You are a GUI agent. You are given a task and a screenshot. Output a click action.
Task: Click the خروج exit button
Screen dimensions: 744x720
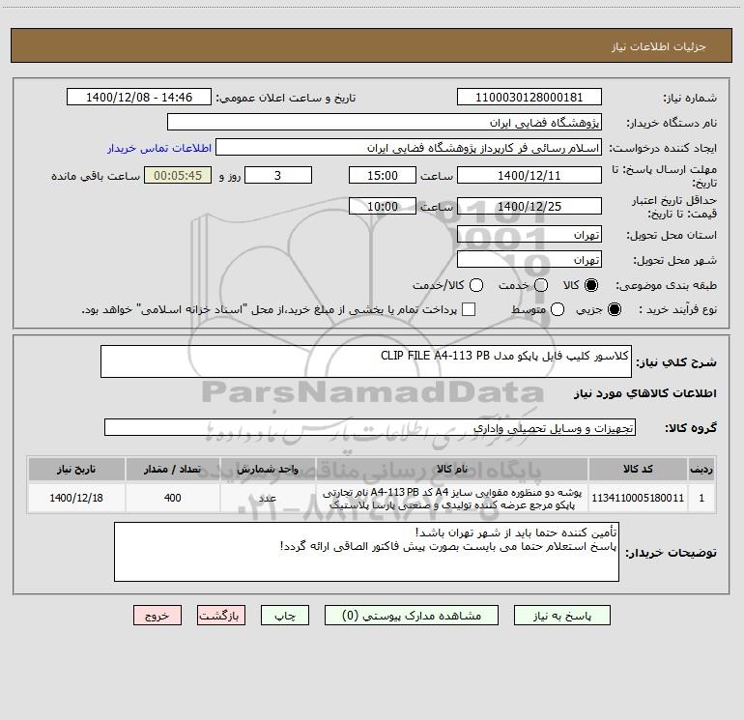(157, 616)
